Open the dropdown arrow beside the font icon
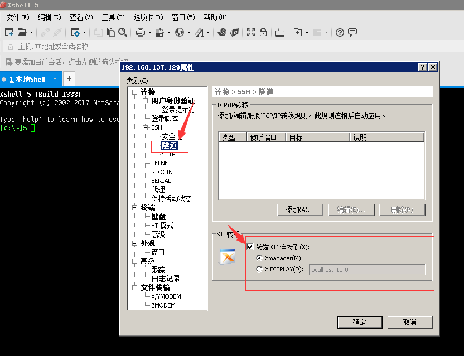 click(208, 32)
